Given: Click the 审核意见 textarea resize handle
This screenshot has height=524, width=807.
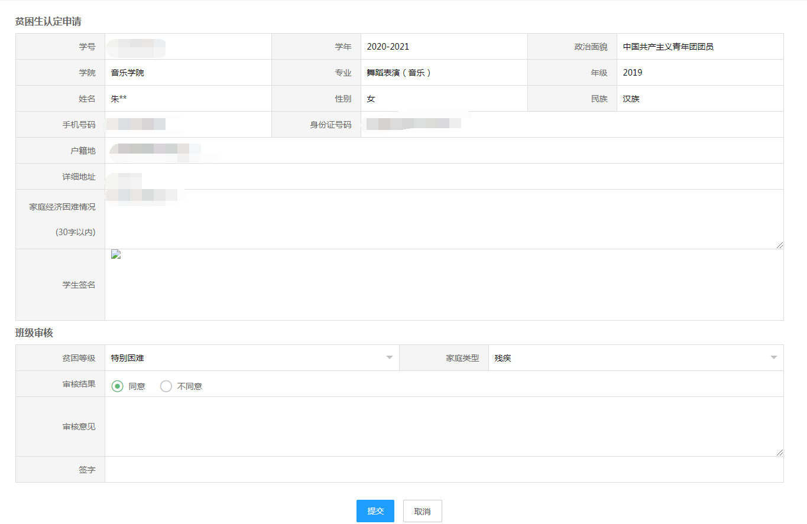Looking at the screenshot, I should tap(780, 453).
